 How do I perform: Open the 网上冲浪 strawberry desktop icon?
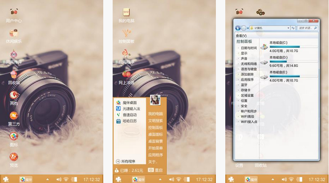(126, 74)
